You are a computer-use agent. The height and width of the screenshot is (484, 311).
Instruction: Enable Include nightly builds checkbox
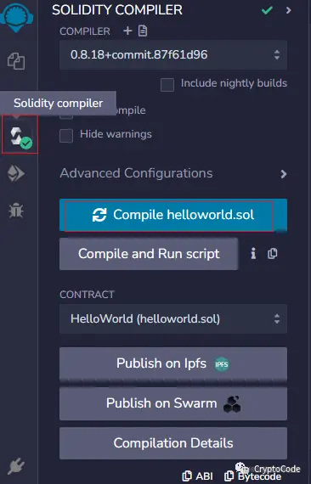pos(167,85)
